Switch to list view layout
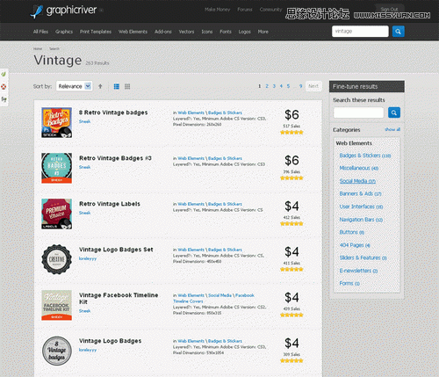 (117, 86)
